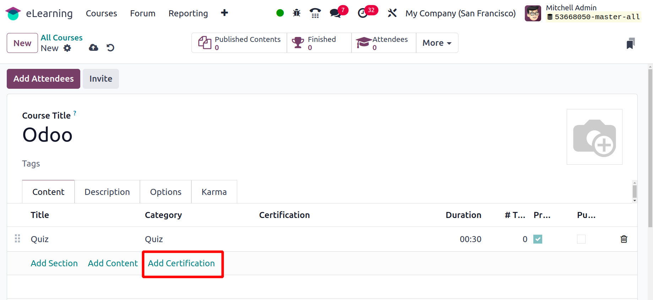Screen dimensions: 653x300
Task: Open activities clock with 32 badge
Action: (x=367, y=12)
